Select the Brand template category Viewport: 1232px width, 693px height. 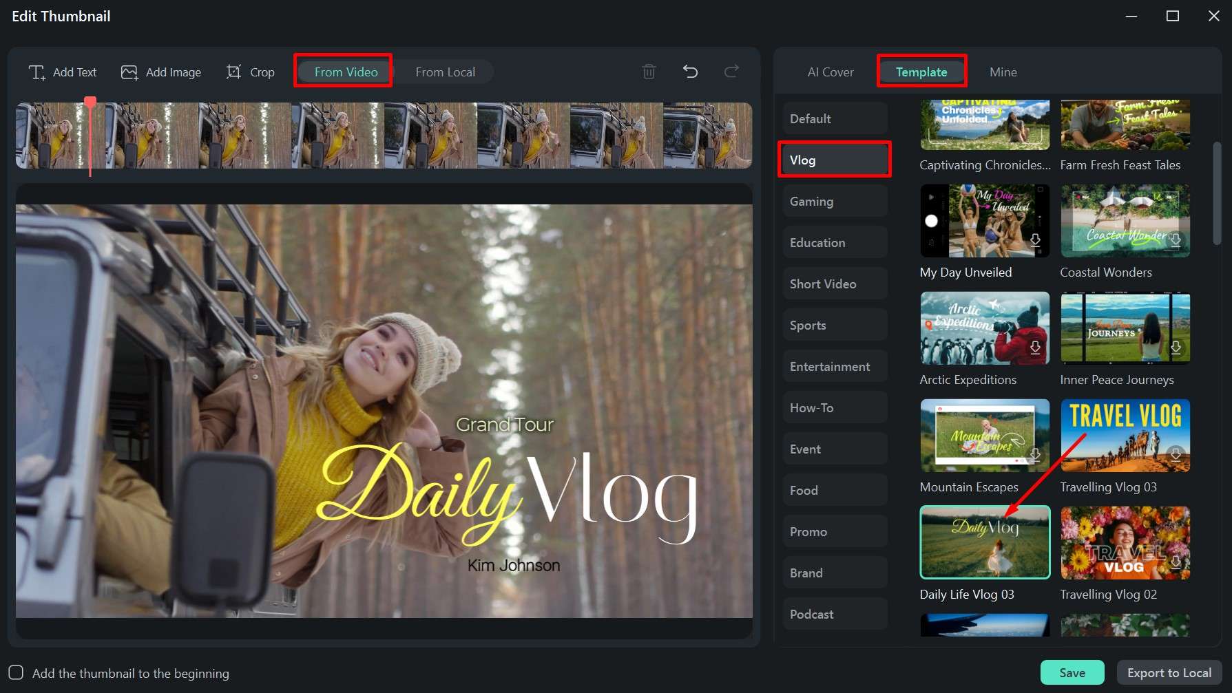click(x=835, y=573)
